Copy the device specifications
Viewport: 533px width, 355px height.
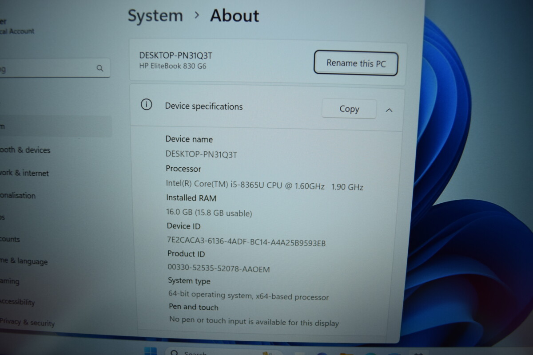pos(349,109)
